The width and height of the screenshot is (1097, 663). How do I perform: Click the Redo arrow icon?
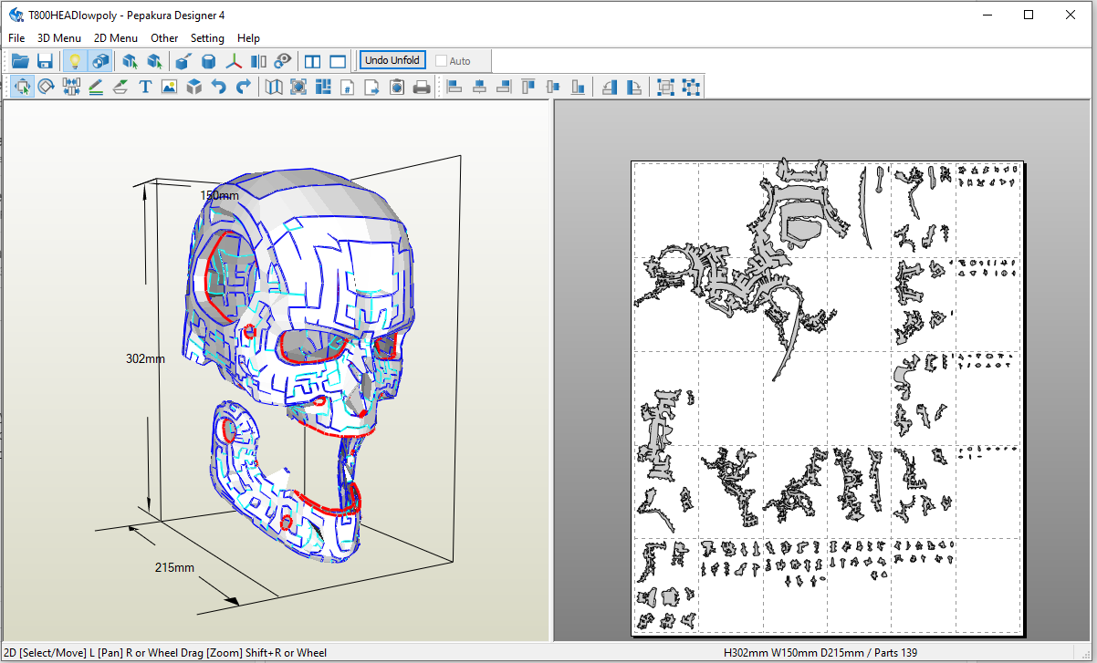(x=243, y=87)
